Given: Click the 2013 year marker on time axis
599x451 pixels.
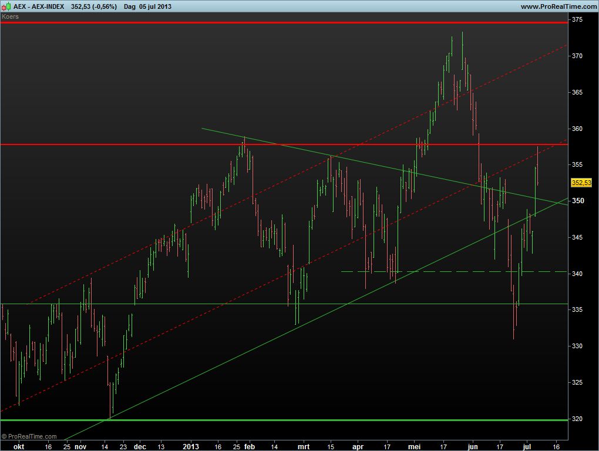Looking at the screenshot, I should [x=192, y=446].
